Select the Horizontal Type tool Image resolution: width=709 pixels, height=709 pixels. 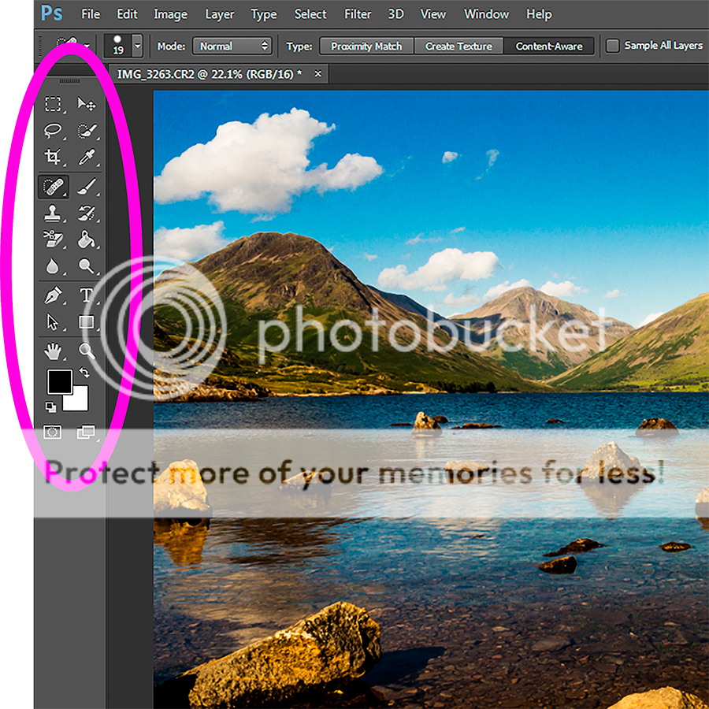[87, 296]
